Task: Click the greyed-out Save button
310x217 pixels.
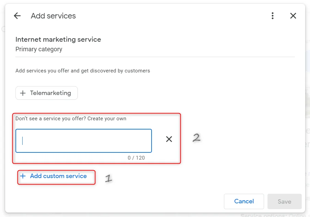Action: (x=285, y=201)
